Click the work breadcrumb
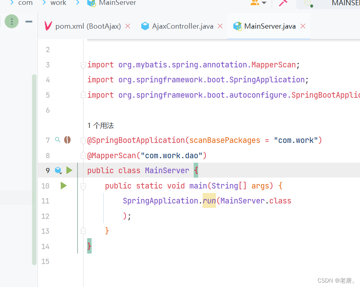 [58, 3]
